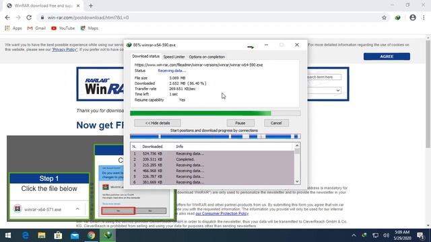
Task: Click Hide details in download dialog
Action: point(158,123)
